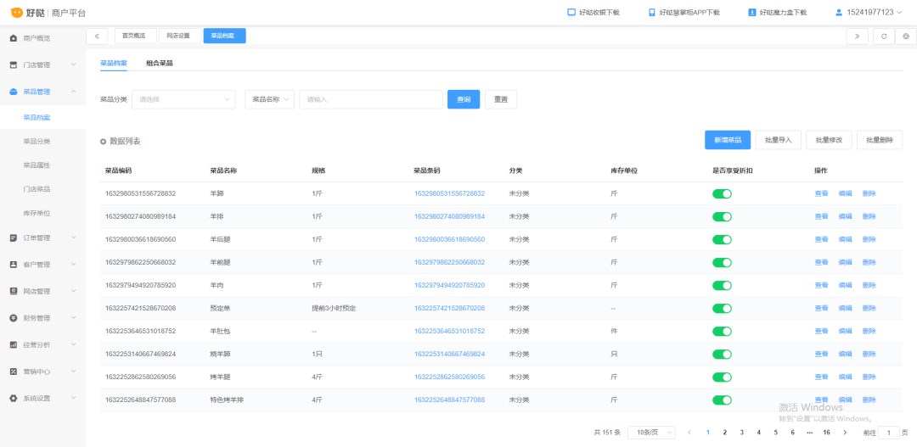The width and height of the screenshot is (917, 447).
Task: Toggle discount switch for 羊排
Action: point(722,217)
